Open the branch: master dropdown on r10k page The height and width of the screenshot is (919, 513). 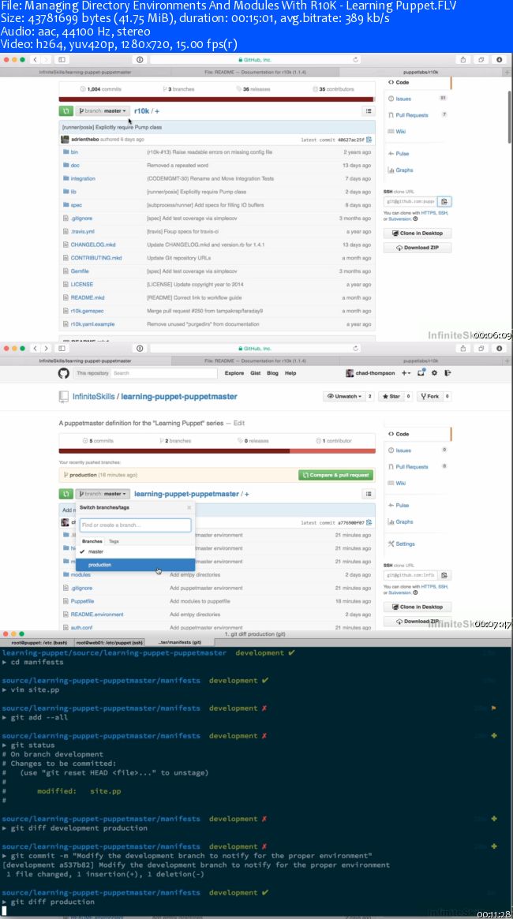pos(103,110)
